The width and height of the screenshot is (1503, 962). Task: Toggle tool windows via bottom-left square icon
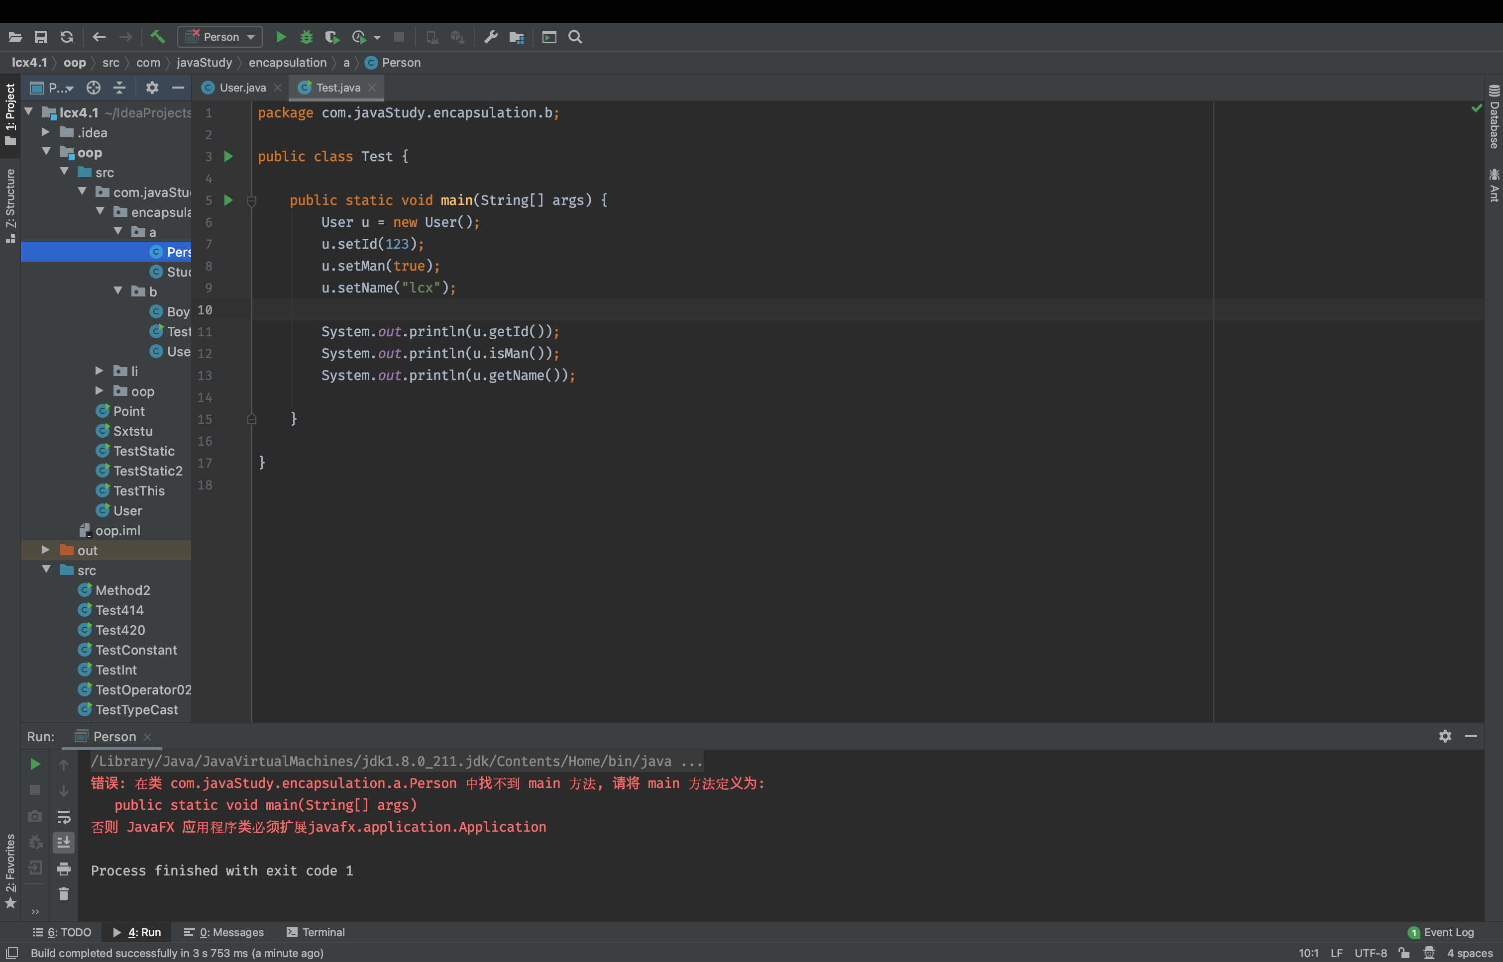(12, 953)
